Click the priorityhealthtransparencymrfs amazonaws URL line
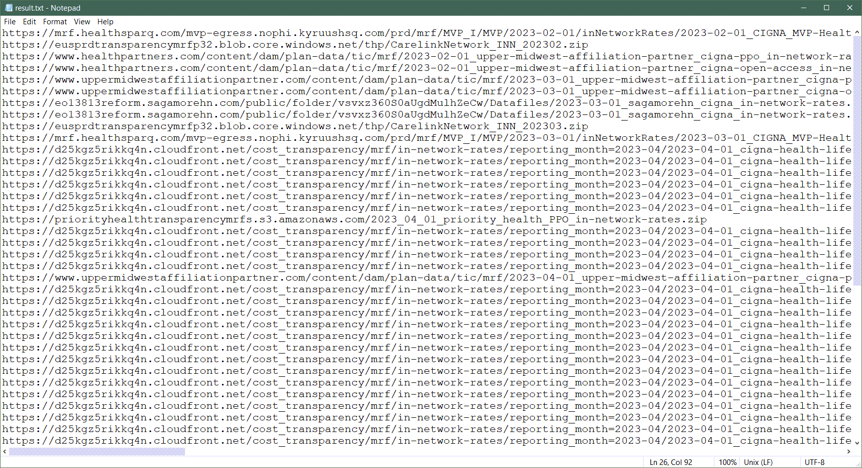 [x=354, y=219]
